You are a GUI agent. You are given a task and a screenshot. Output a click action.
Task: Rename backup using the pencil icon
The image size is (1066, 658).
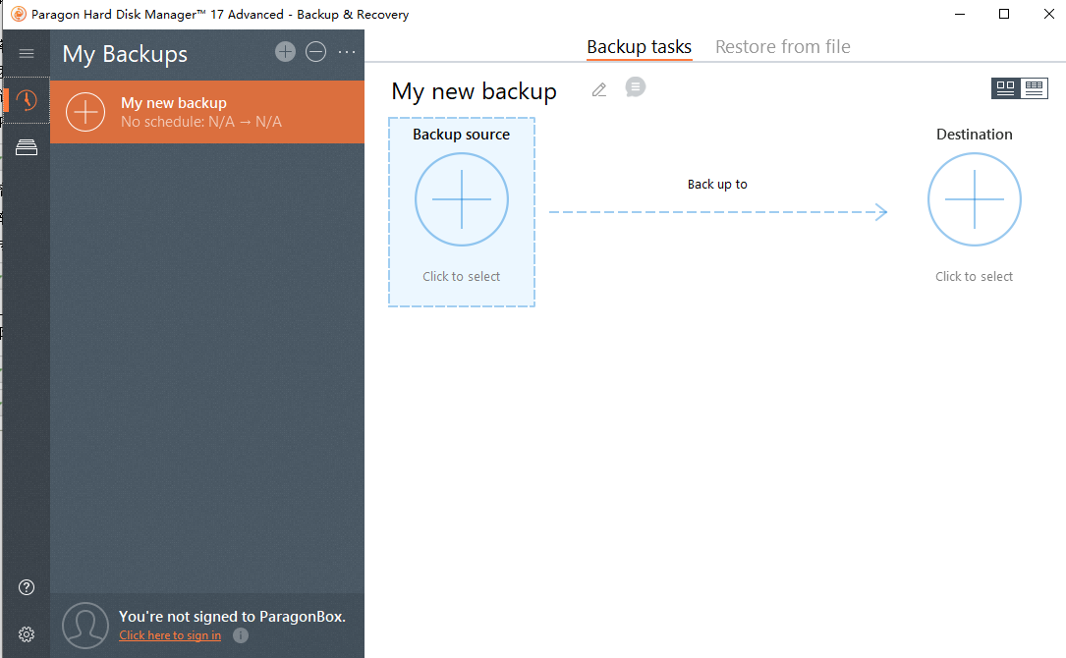pyautogui.click(x=599, y=89)
